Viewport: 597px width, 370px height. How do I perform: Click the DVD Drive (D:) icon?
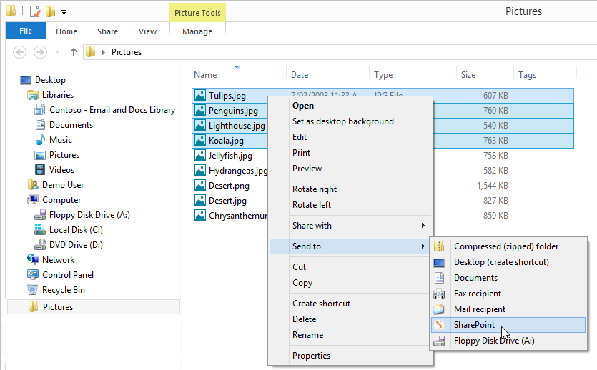click(40, 245)
